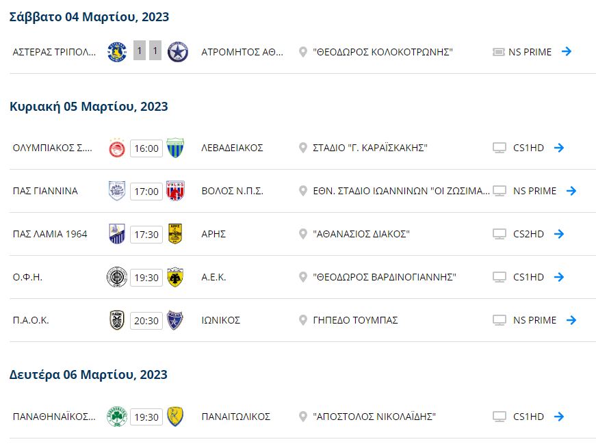Click the Asteras Tripolis team crest
Viewport: 596px width, 446px height.
click(x=117, y=52)
